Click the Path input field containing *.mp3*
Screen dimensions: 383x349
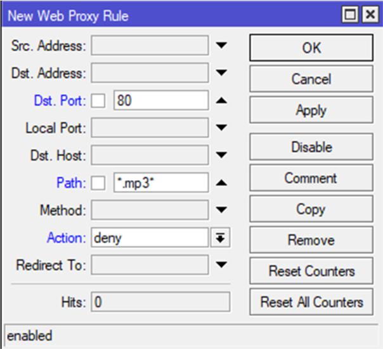(x=160, y=183)
